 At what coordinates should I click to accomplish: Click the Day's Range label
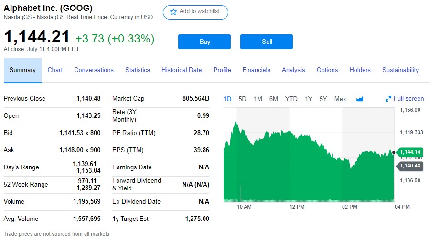[21, 167]
